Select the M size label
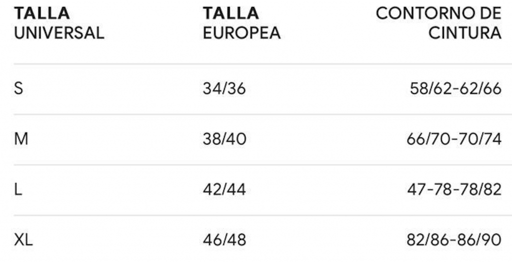Image resolution: width=512 pixels, height=262 pixels. tap(20, 139)
